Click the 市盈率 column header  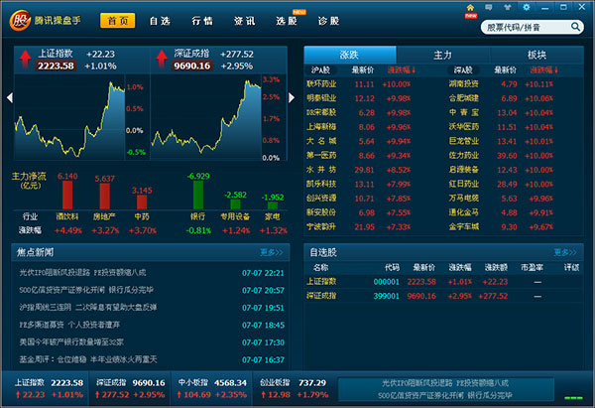click(532, 267)
